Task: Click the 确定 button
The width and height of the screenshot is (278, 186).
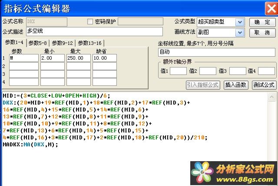Action: (x=262, y=22)
